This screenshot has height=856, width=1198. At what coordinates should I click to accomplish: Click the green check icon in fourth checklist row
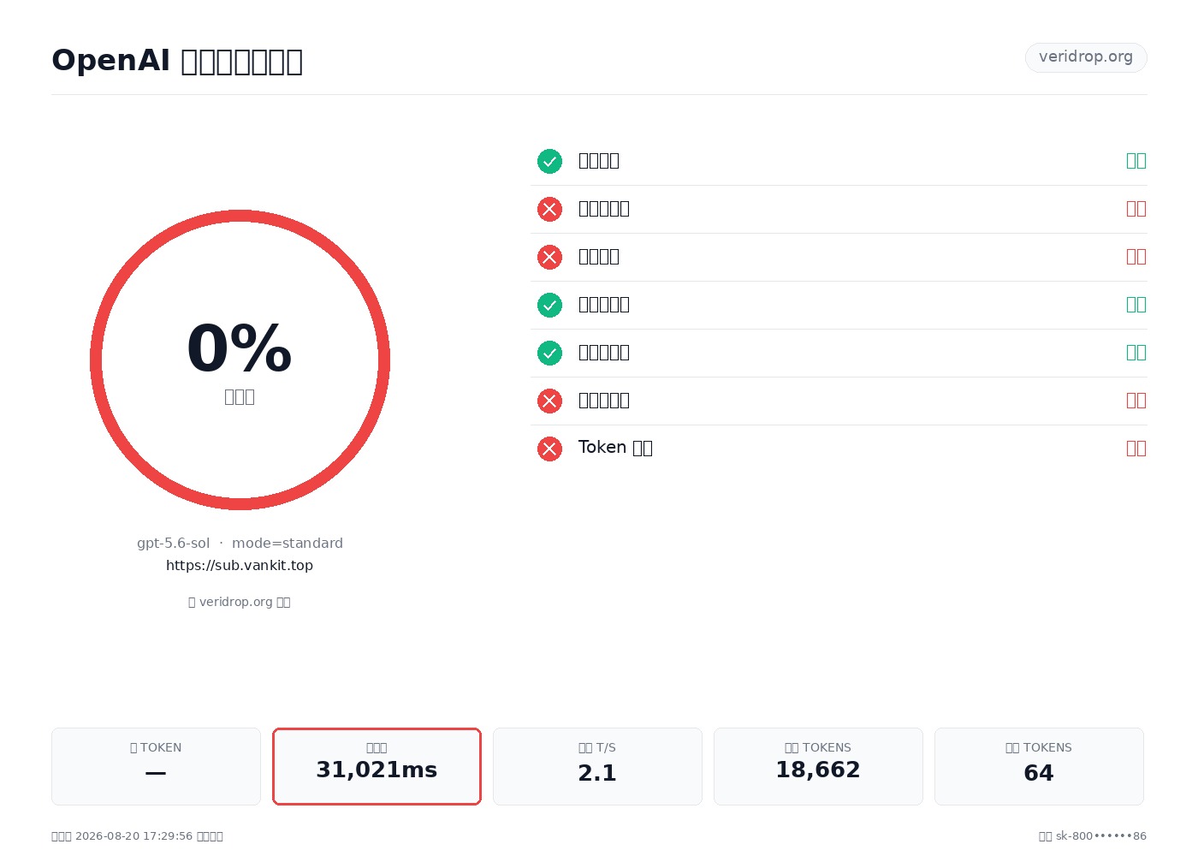549,305
